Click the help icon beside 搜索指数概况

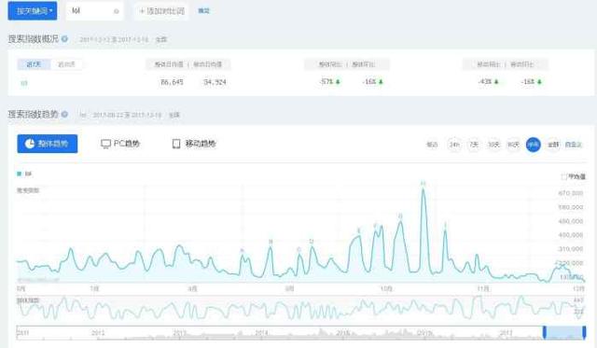point(64,39)
